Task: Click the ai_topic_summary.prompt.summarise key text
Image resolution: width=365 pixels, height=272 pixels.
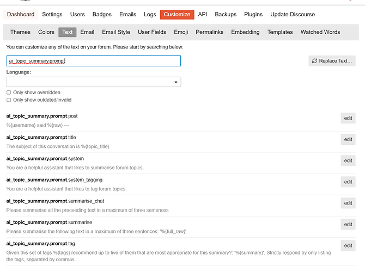Action: 49,222
